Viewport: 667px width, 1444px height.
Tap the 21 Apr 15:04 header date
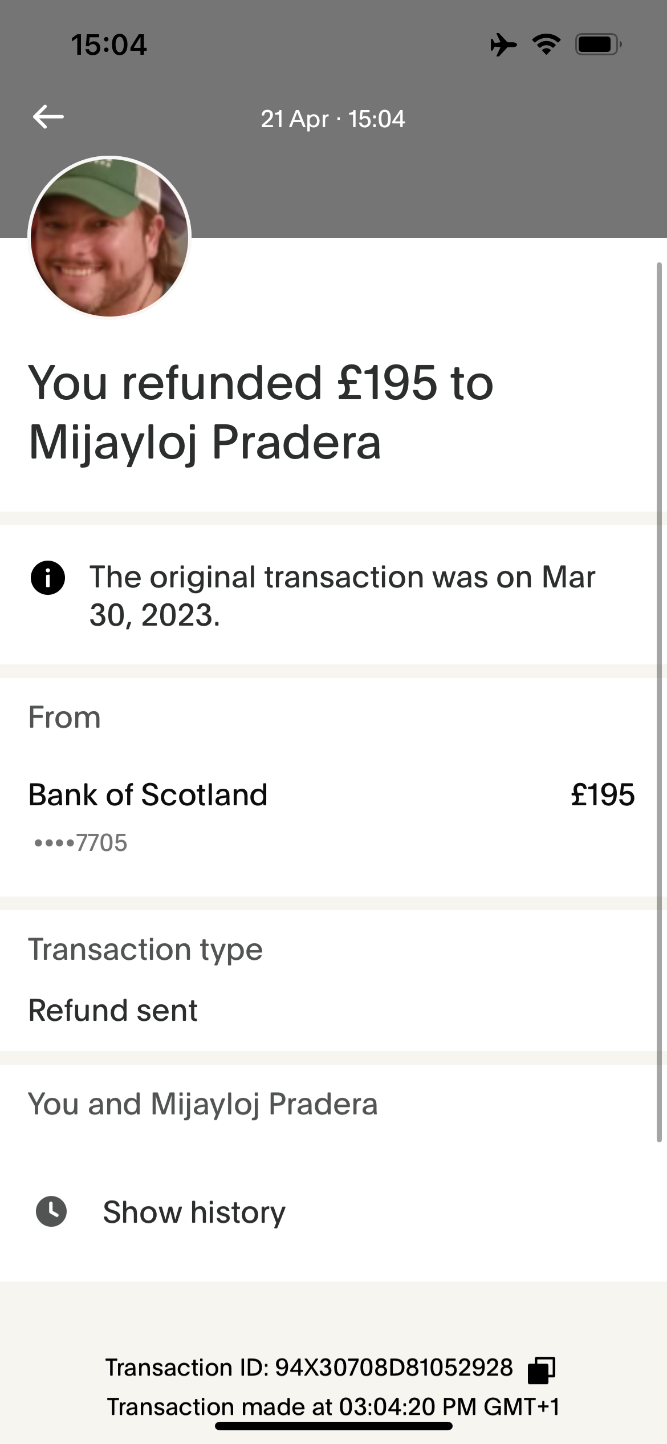click(x=333, y=119)
